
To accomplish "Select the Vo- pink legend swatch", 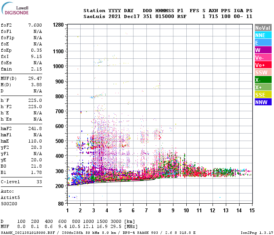I will 263,58.
